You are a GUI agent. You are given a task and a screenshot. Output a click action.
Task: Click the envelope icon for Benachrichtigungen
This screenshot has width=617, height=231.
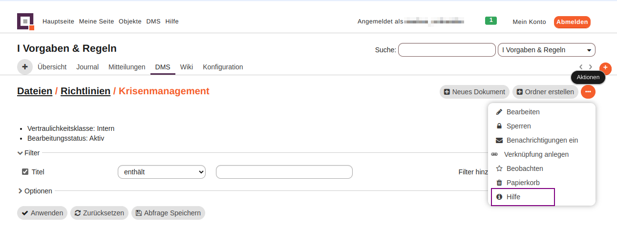click(499, 140)
